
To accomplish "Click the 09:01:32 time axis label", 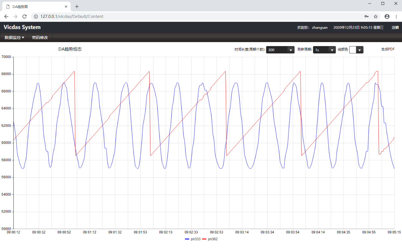I will pos(115,232).
